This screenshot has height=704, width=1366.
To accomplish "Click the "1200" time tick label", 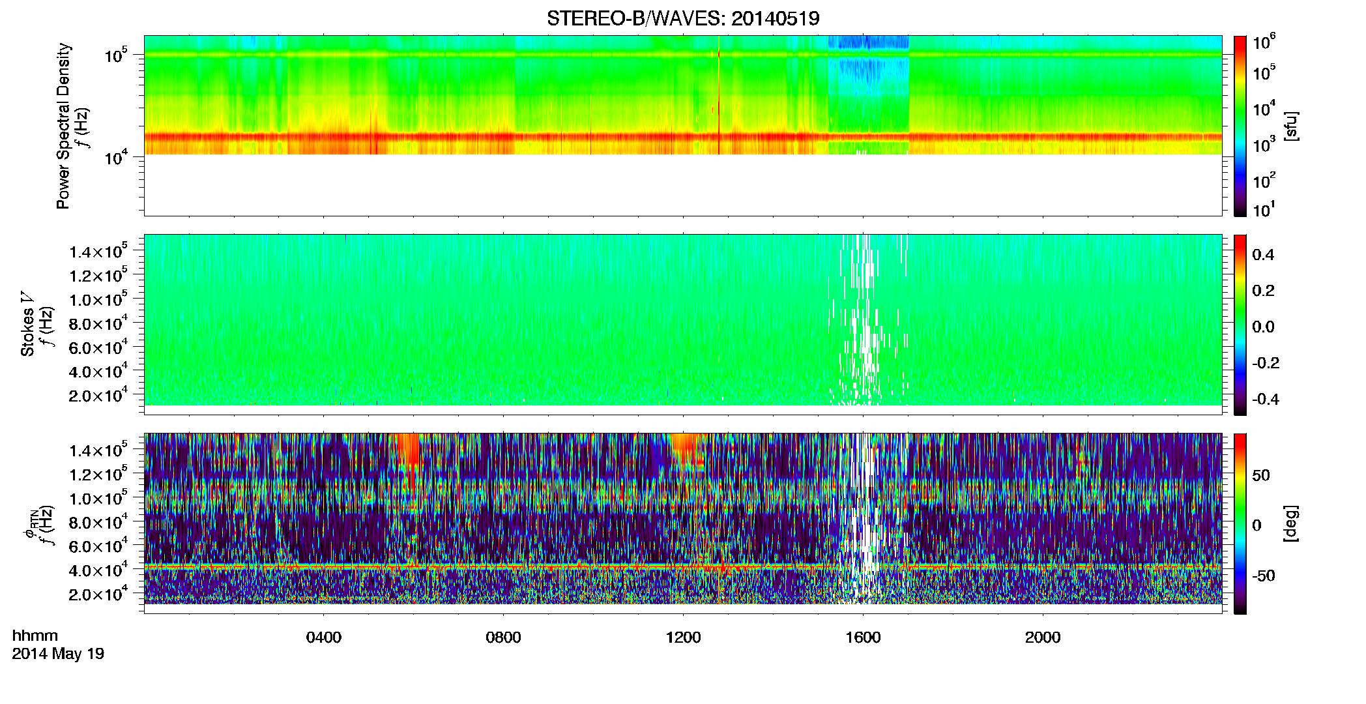I will coord(684,638).
